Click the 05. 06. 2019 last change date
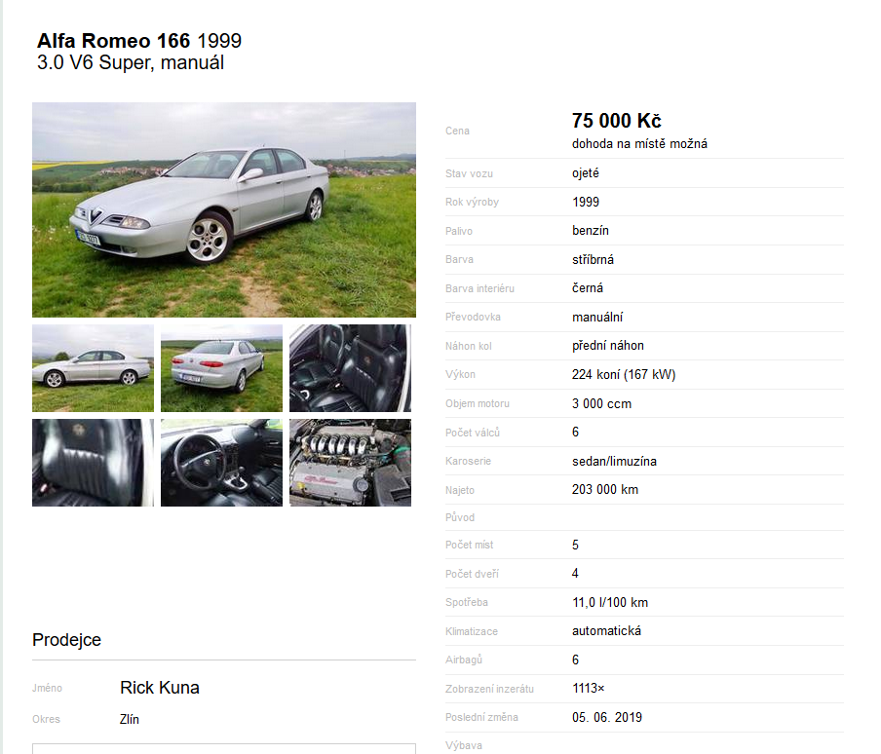Screen dimensions: 881x754 point(607,717)
